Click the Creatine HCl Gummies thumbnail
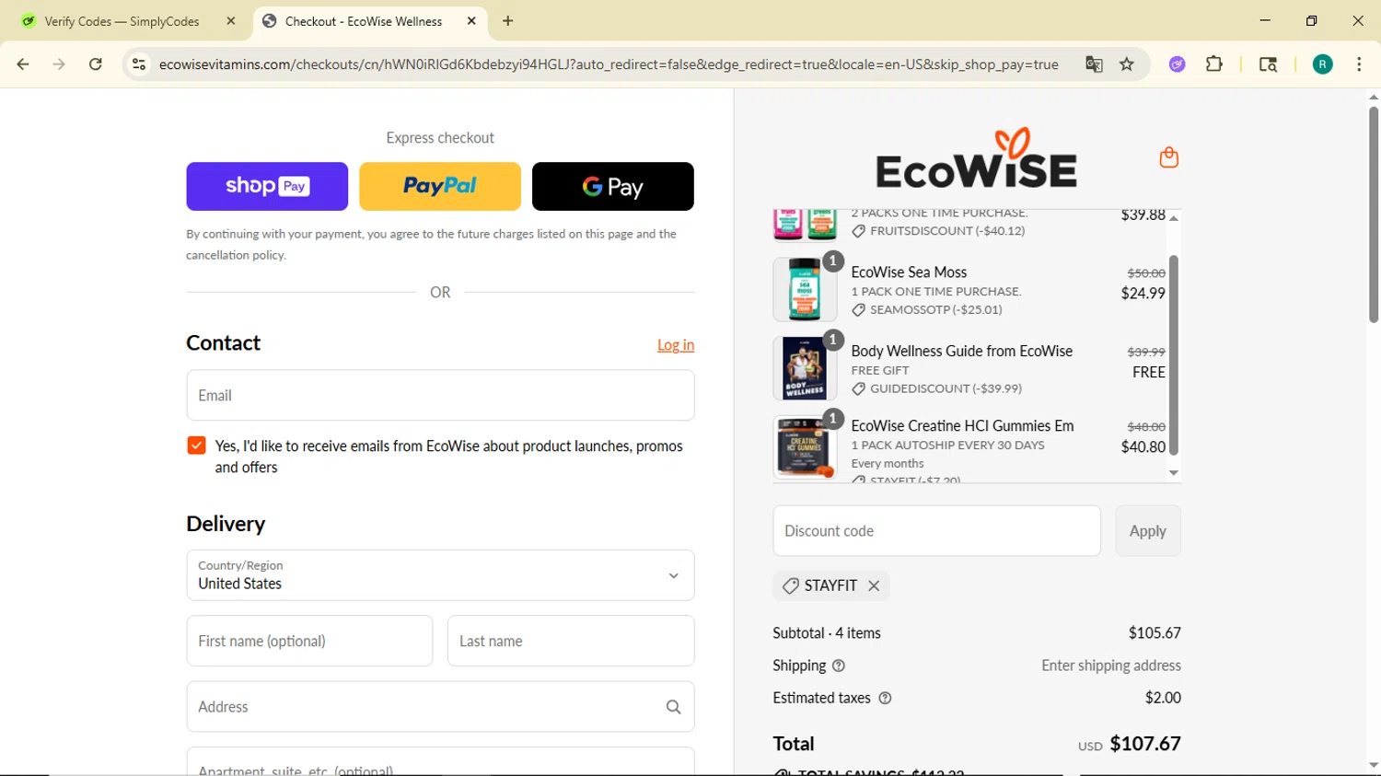1381x776 pixels. pyautogui.click(x=805, y=447)
